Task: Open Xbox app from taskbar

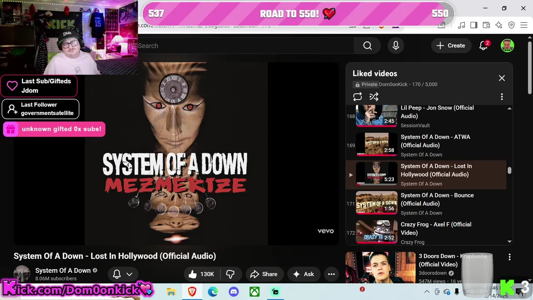Action: [254, 292]
